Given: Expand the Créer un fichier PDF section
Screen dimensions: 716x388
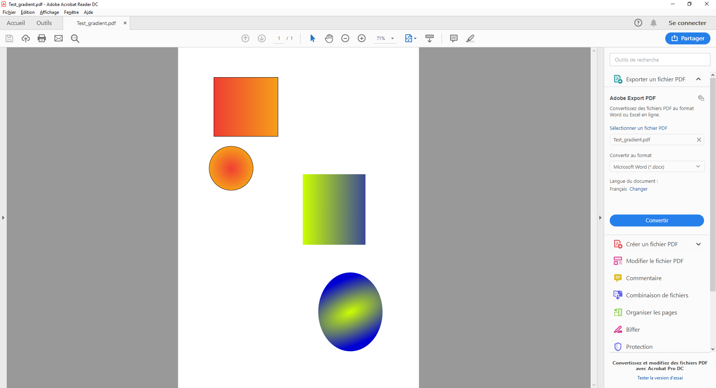Looking at the screenshot, I should pyautogui.click(x=698, y=244).
